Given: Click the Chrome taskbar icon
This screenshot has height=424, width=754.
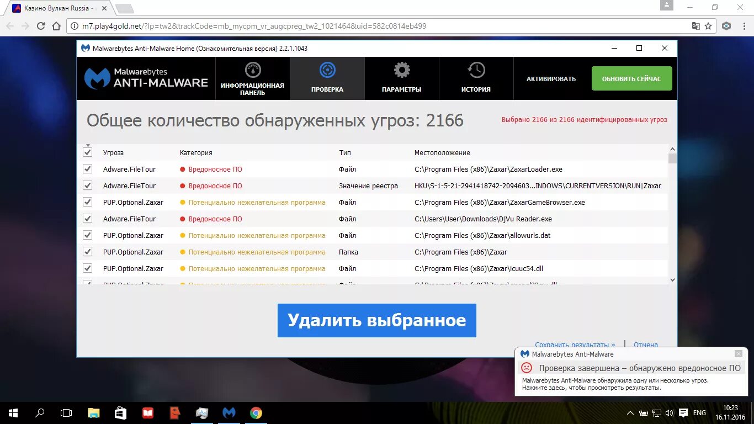Looking at the screenshot, I should click(256, 413).
